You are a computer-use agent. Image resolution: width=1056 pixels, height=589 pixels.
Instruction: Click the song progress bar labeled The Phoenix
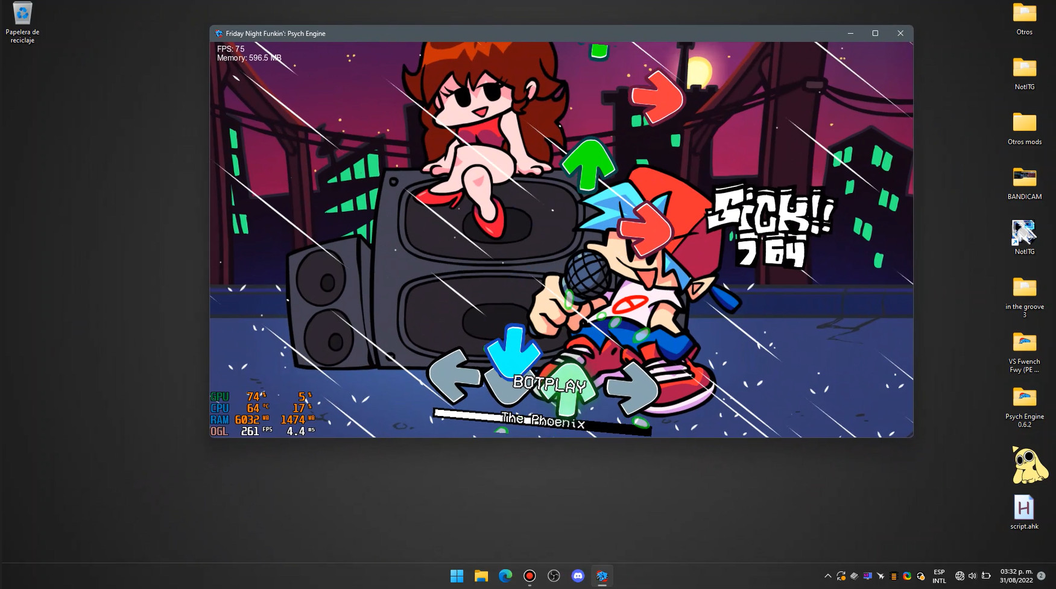542,420
